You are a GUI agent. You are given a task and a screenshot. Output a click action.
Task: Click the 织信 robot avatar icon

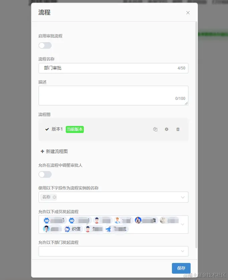[x=67, y=229]
